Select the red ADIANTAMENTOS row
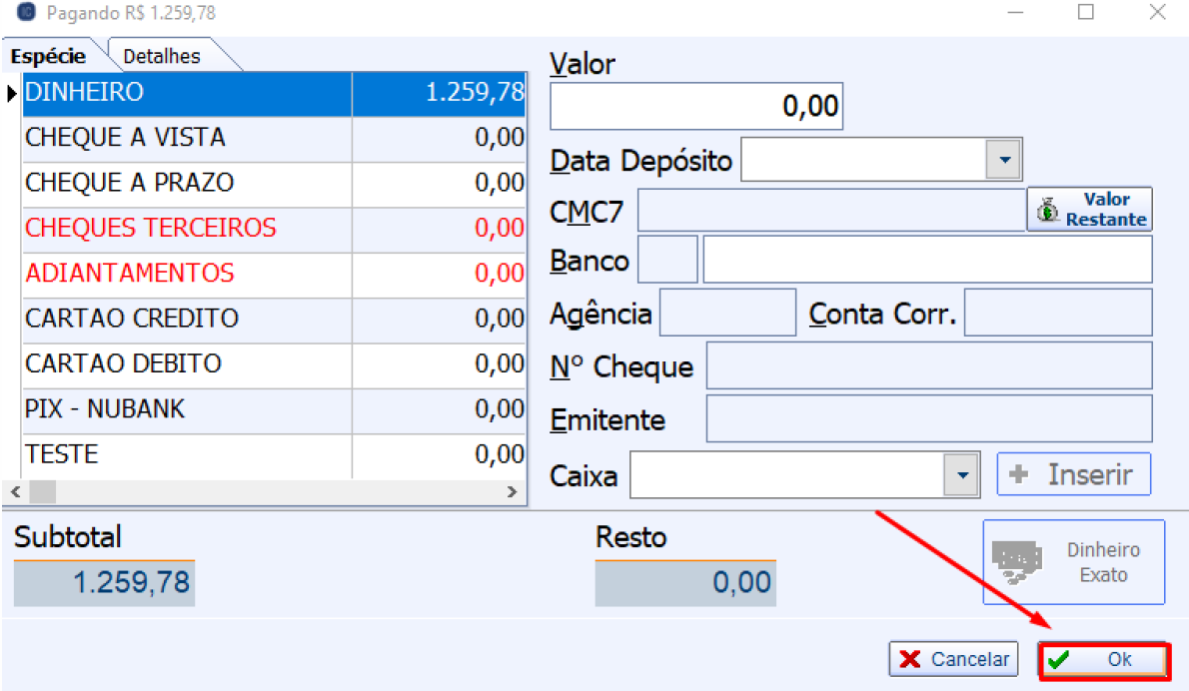The width and height of the screenshot is (1189, 691). pyautogui.click(x=187, y=274)
